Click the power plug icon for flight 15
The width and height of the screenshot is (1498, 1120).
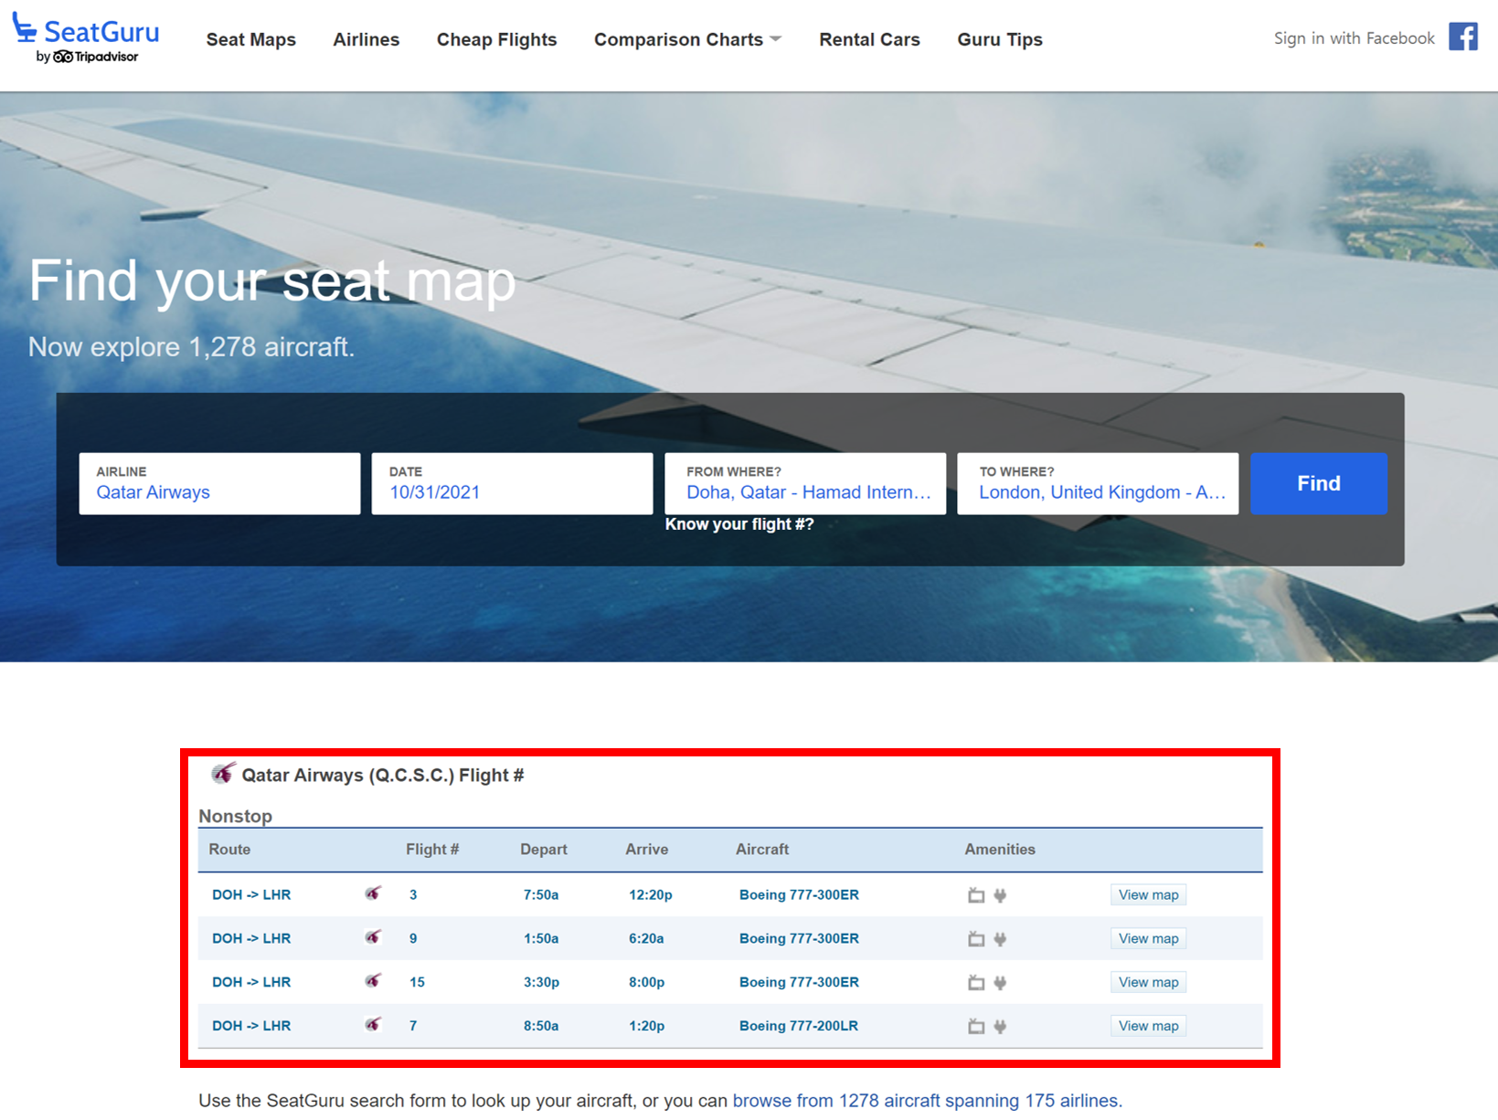[x=1000, y=983]
